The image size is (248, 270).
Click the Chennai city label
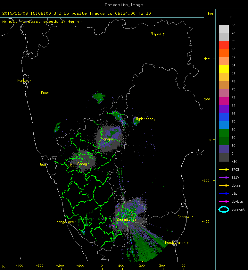coord(185,217)
